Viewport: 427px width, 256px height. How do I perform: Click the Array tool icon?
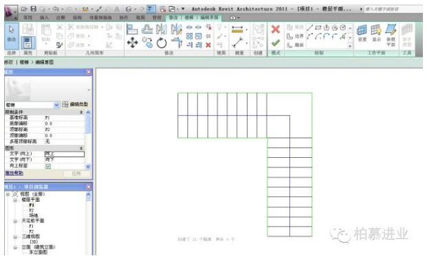[x=189, y=36]
